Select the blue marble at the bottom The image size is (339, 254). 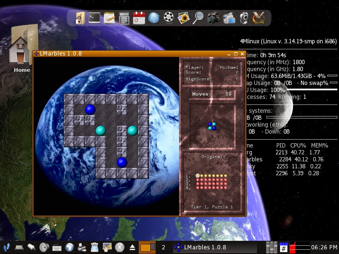pos(122,162)
